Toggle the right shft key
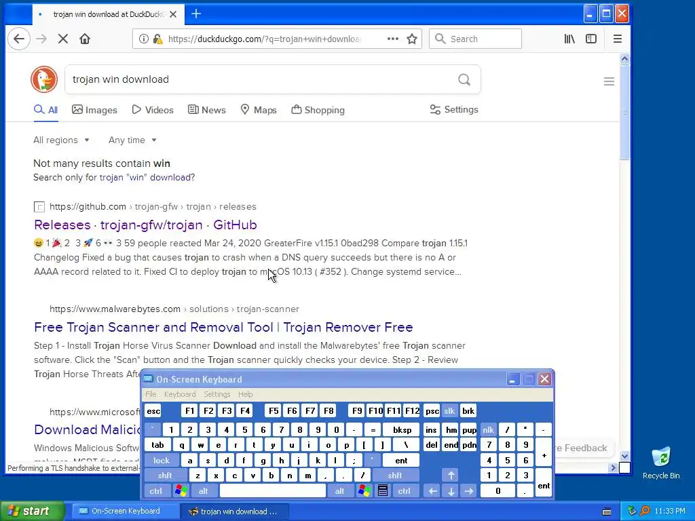 point(395,476)
